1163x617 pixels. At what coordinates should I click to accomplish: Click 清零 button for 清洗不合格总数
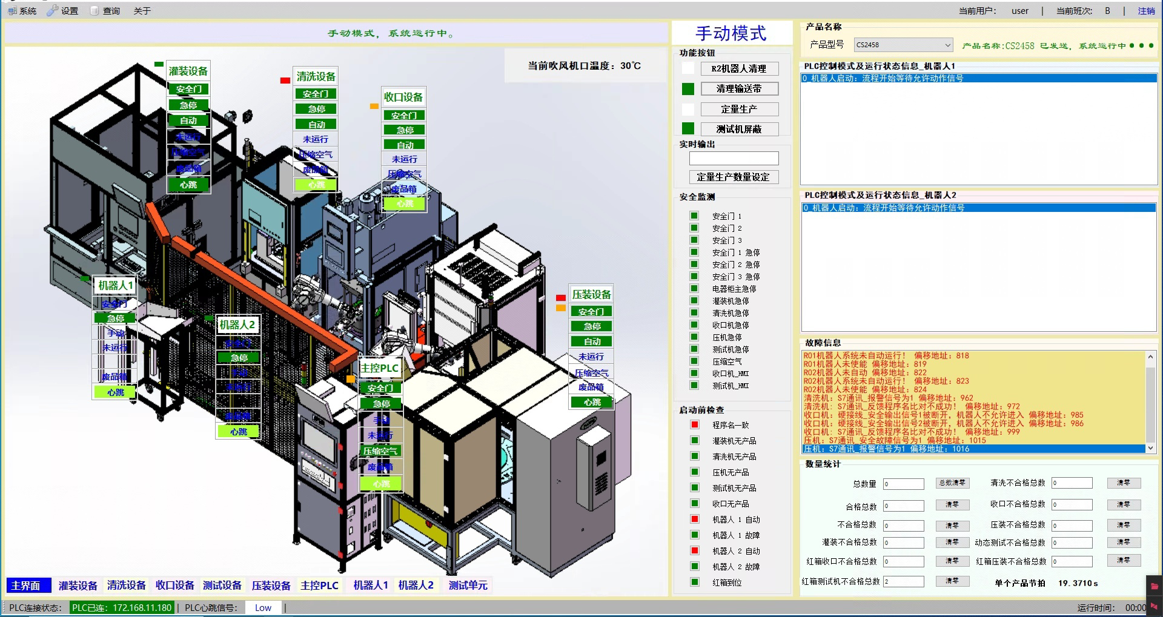(1124, 483)
